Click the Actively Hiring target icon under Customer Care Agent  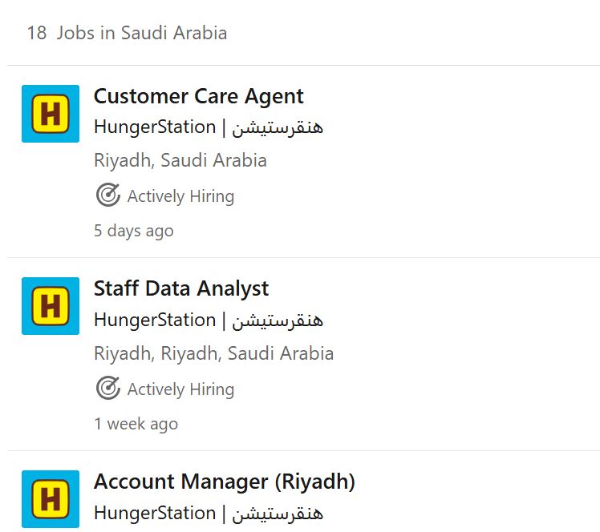108,195
